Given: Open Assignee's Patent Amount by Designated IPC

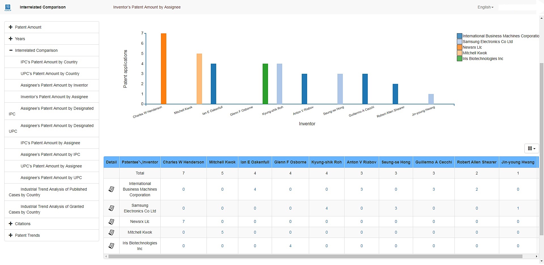Looking at the screenshot, I should 52,111.
